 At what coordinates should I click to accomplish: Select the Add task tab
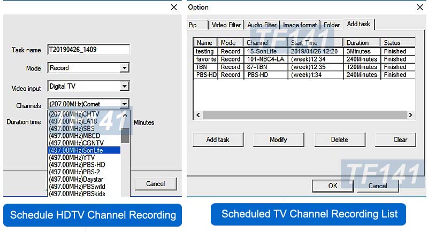[358, 24]
